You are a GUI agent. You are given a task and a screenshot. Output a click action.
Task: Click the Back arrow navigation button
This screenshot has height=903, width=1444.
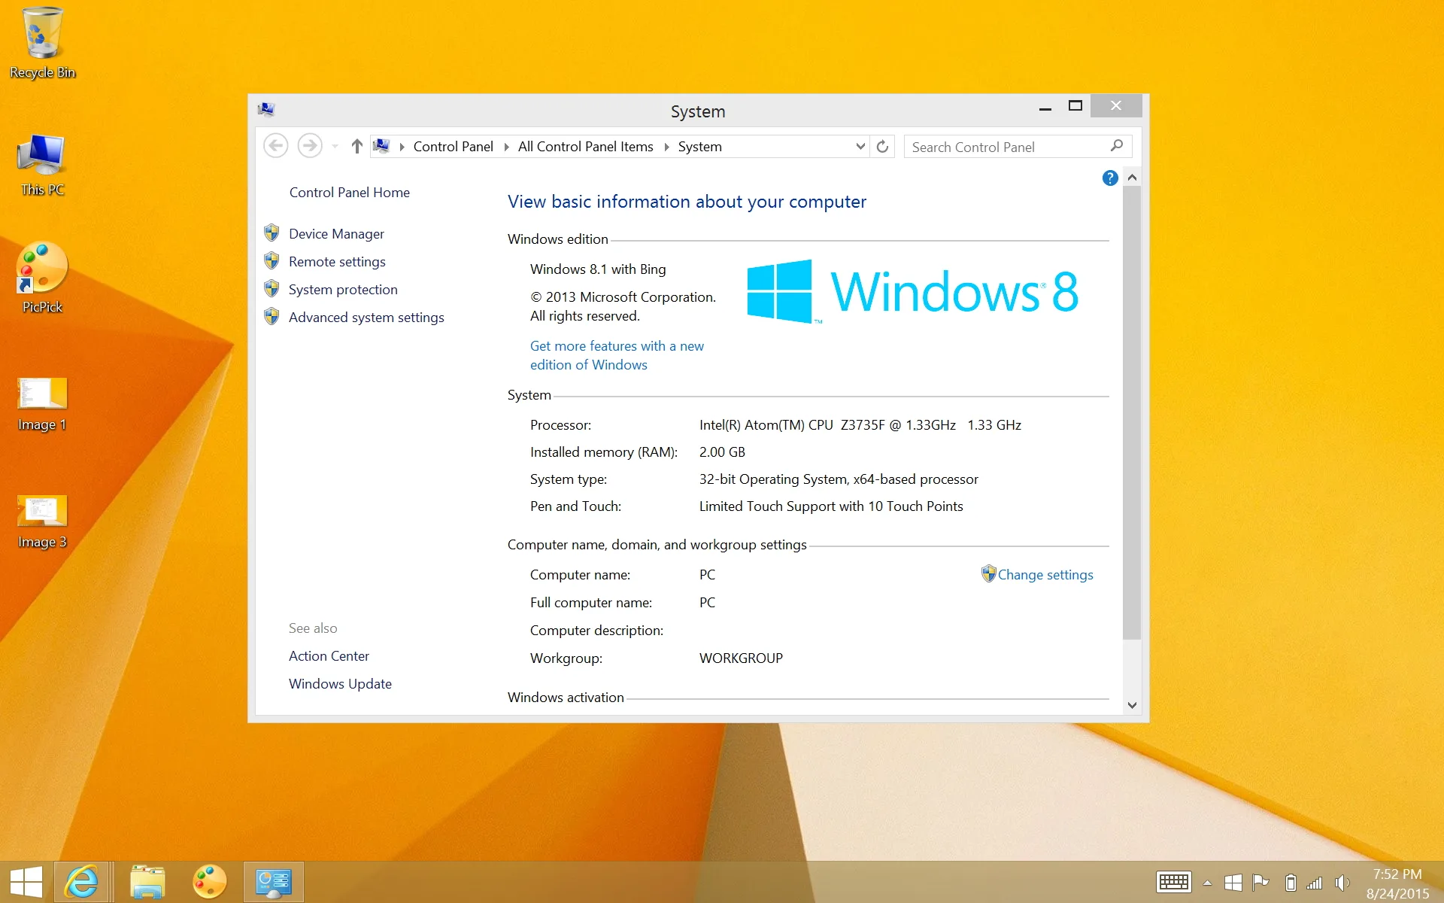tap(276, 146)
